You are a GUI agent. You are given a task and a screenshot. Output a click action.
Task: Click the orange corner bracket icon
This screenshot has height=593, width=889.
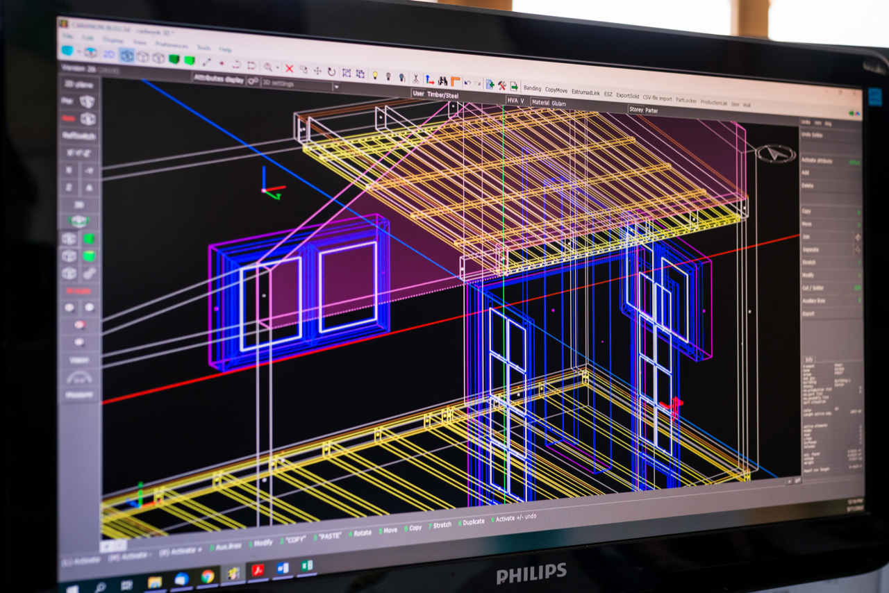coord(456,82)
